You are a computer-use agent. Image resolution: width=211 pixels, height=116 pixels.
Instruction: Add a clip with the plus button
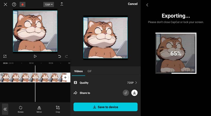pos(65,78)
